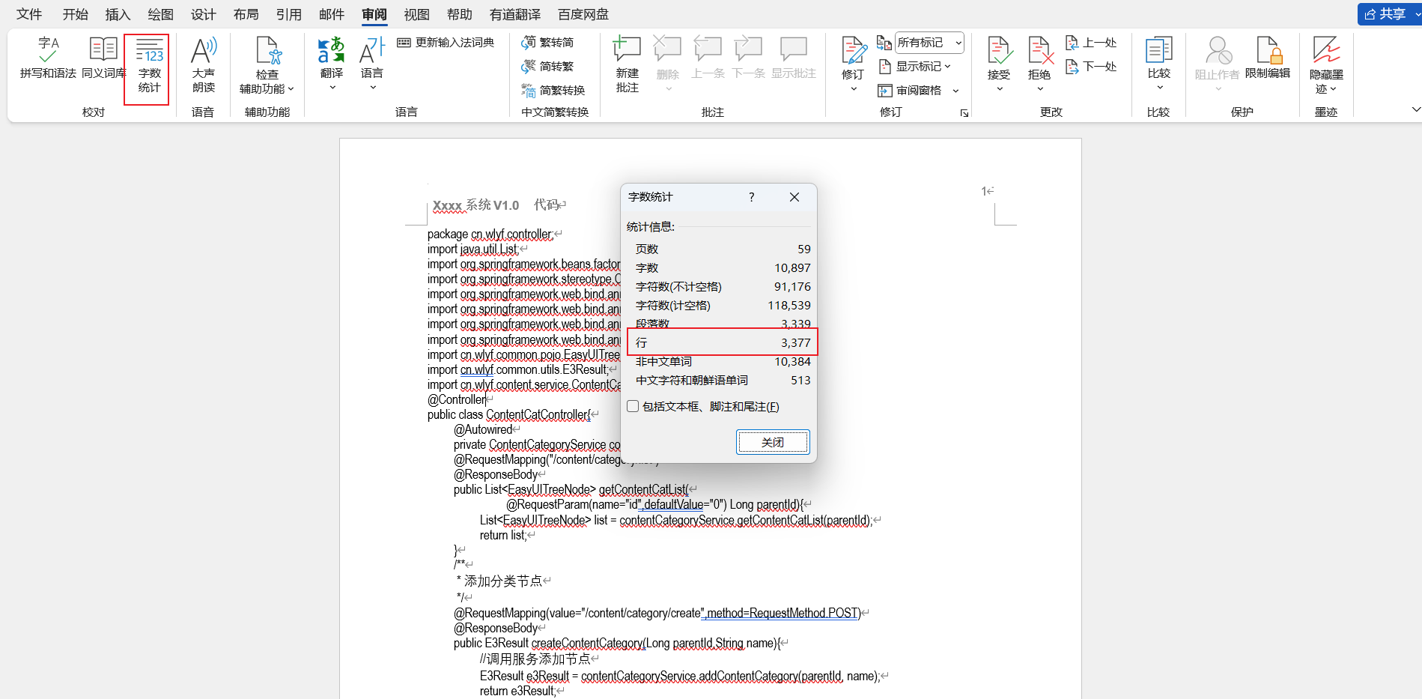This screenshot has height=699, width=1422.
Task: Switch to the 布局 tab
Action: pyautogui.click(x=246, y=14)
